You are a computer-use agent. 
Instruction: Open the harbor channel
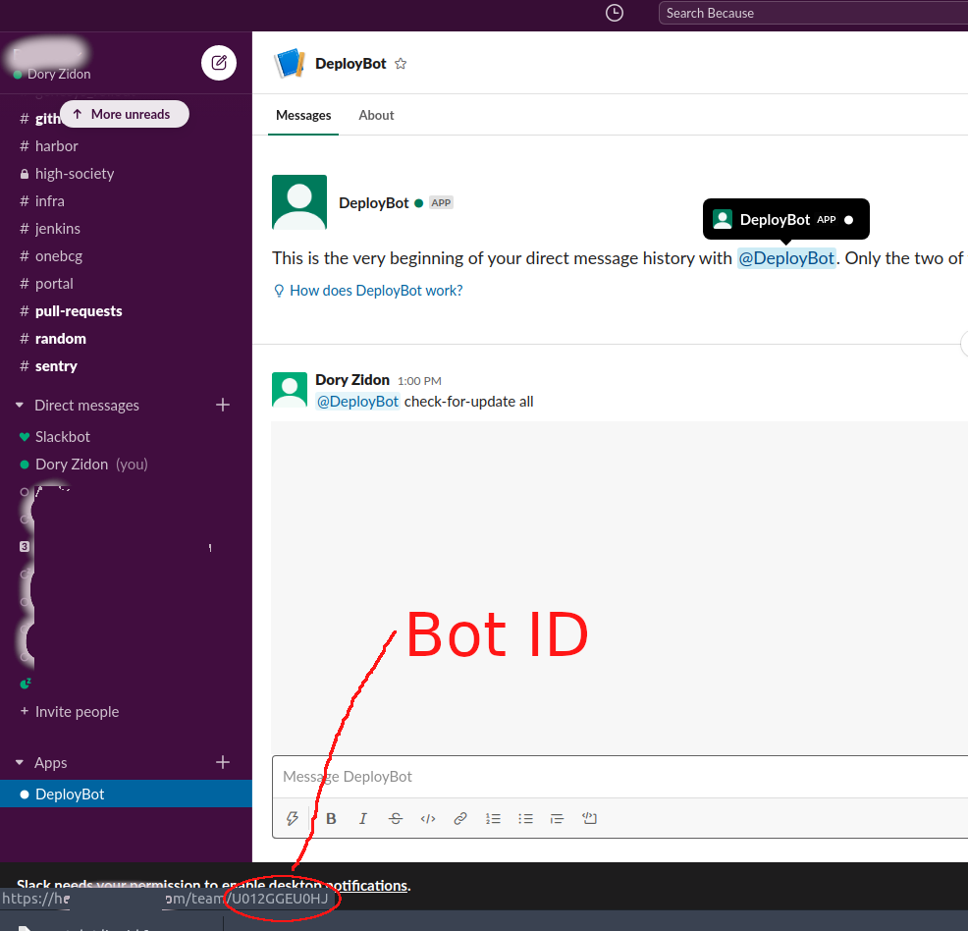tap(126, 146)
